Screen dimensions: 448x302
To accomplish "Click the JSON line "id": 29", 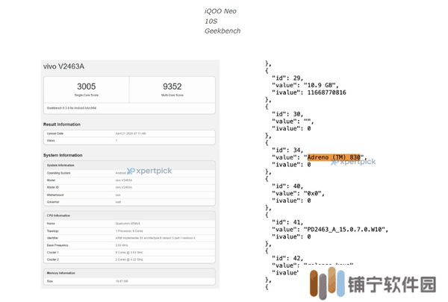I will point(287,78).
